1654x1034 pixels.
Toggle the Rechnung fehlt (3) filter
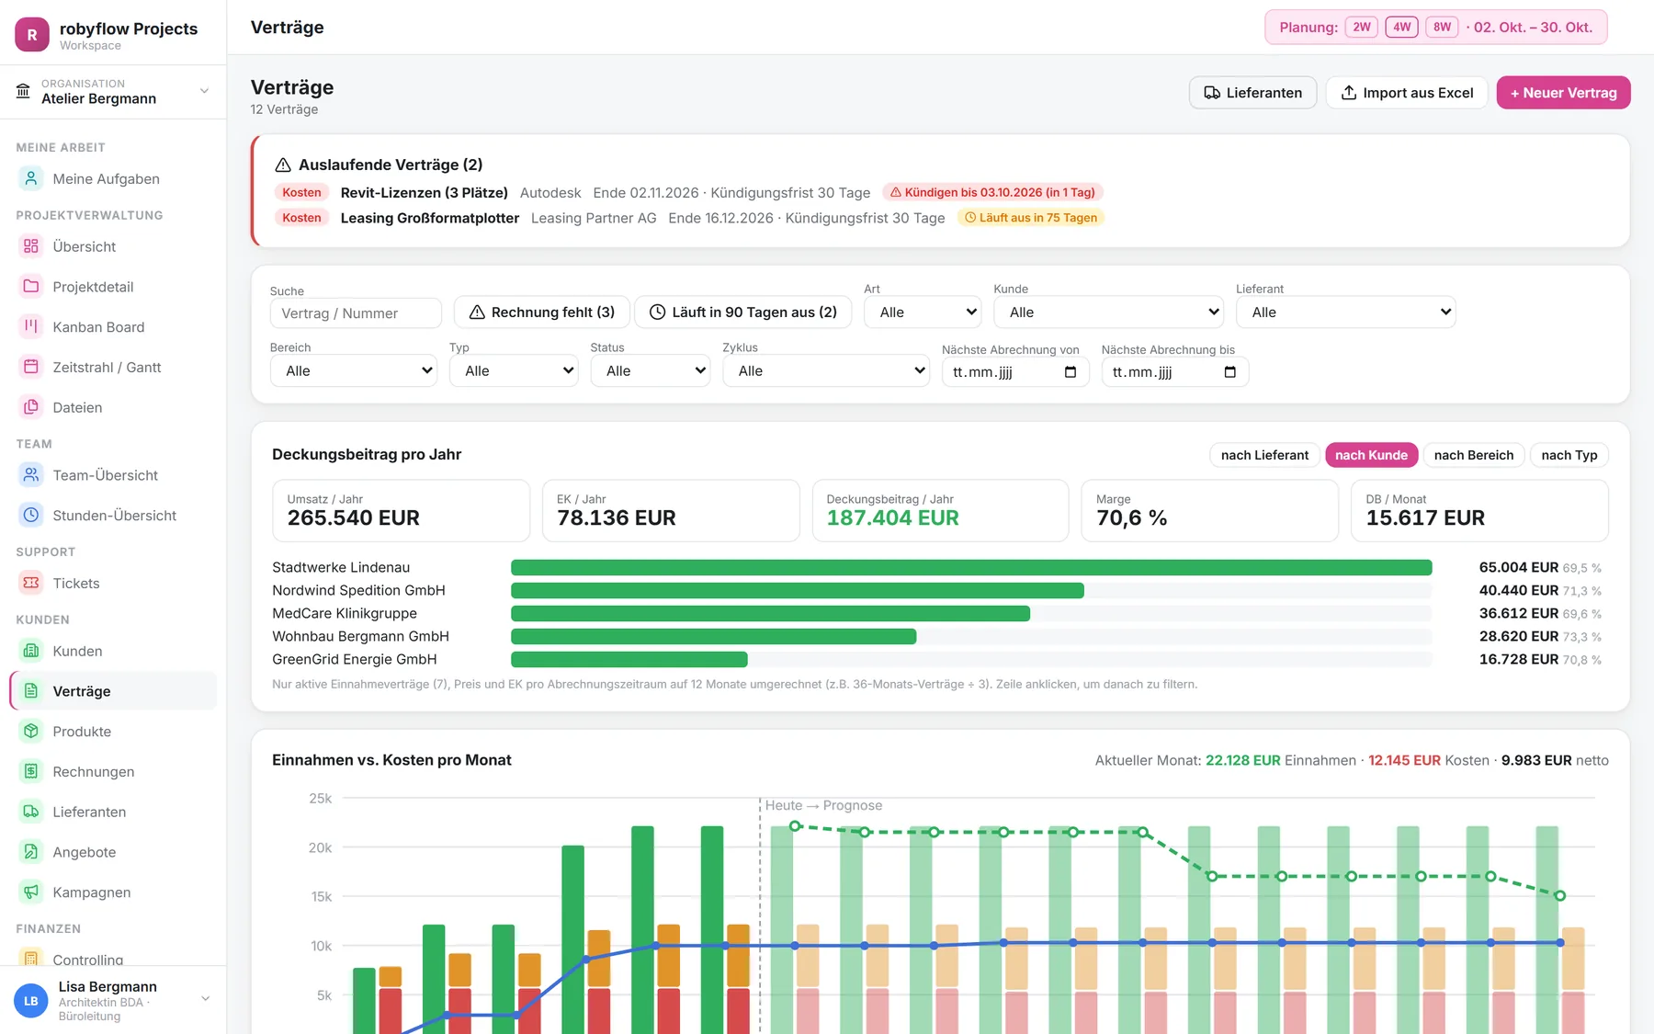tap(542, 312)
